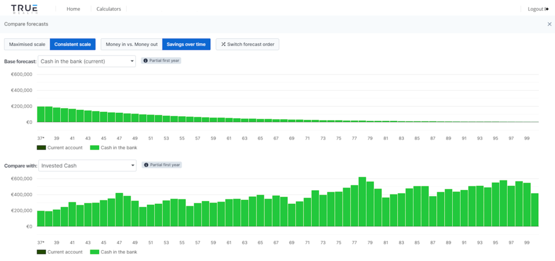Screen dimensions: 555x261
Task: Click the €200,000 axis label in base chart
Action: [22, 106]
